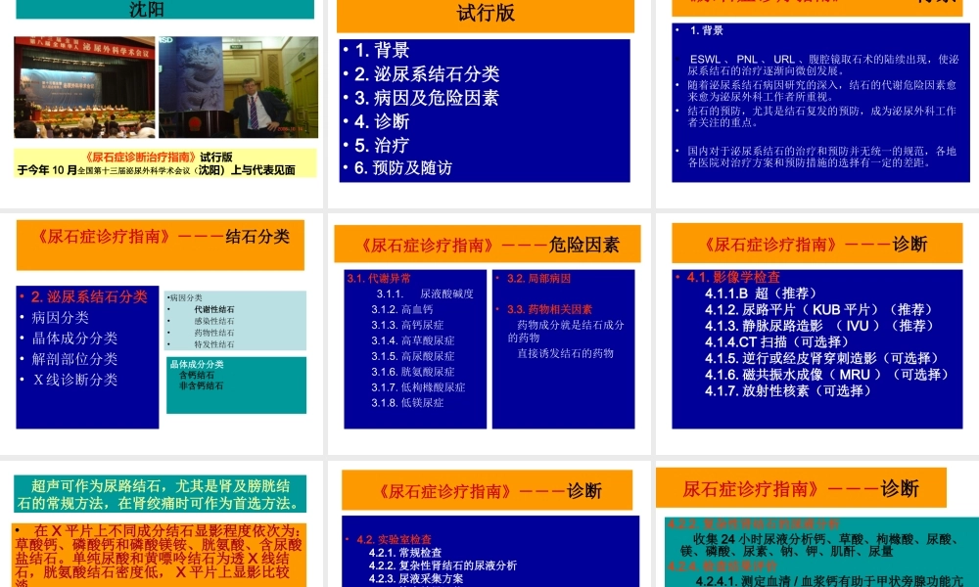Select the 危险因素 orange title banner

[486, 245]
